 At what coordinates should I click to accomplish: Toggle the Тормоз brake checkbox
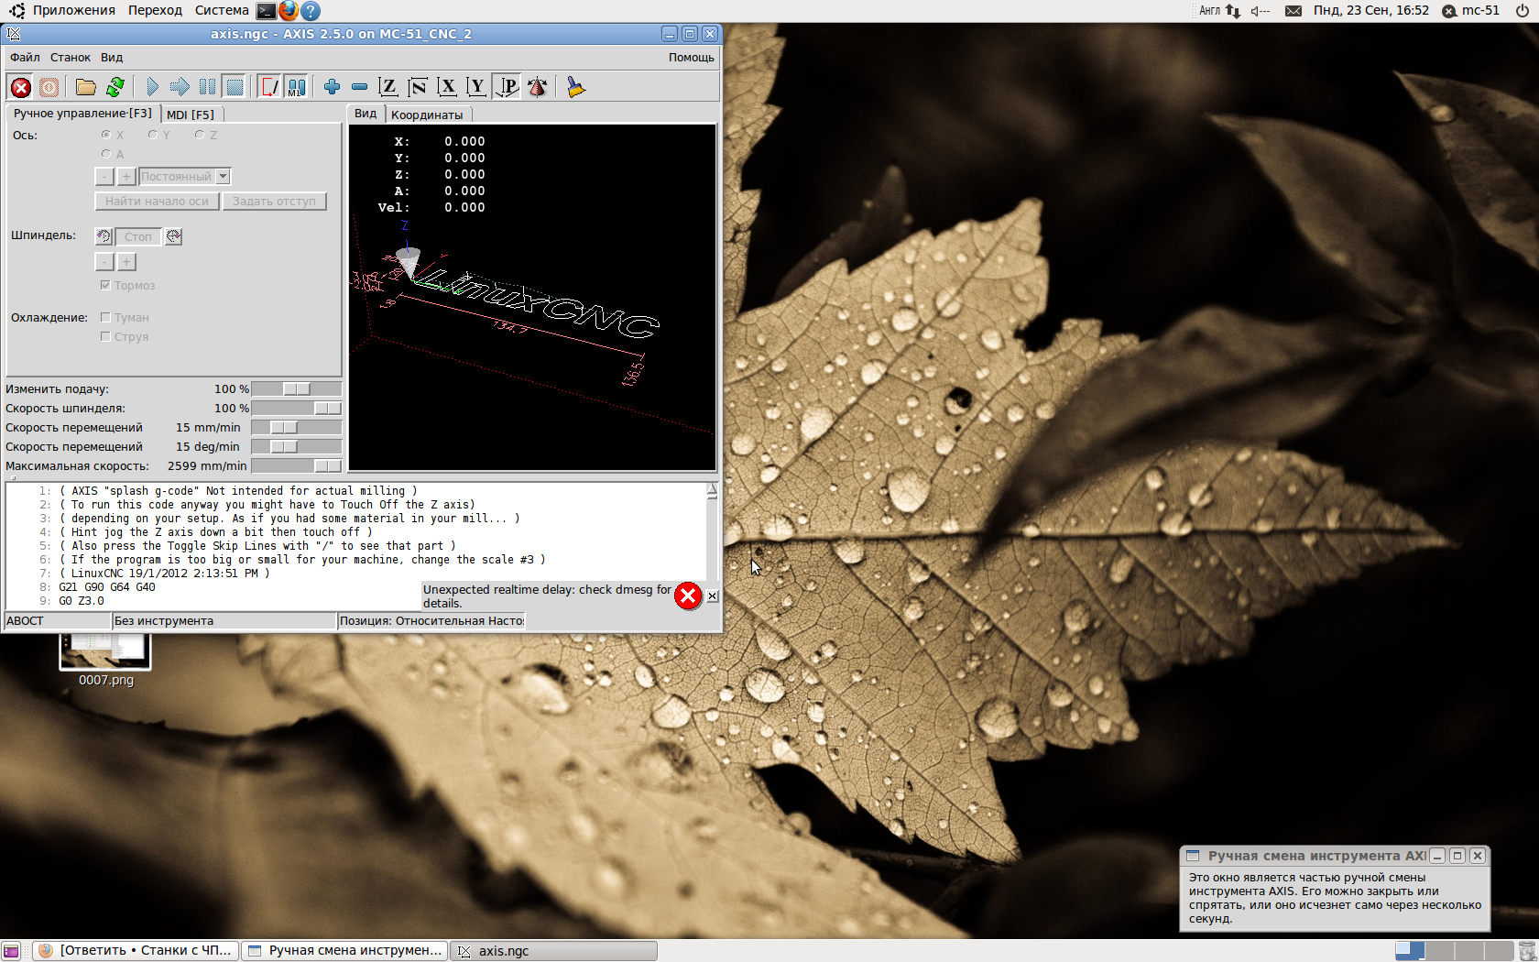point(105,286)
